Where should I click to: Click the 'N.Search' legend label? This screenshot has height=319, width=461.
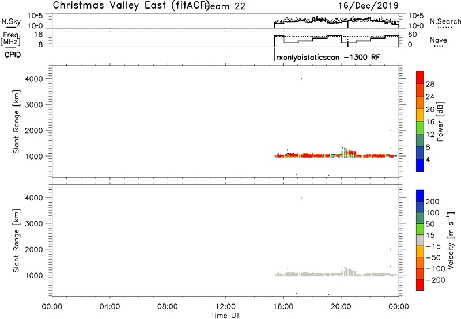coord(445,21)
